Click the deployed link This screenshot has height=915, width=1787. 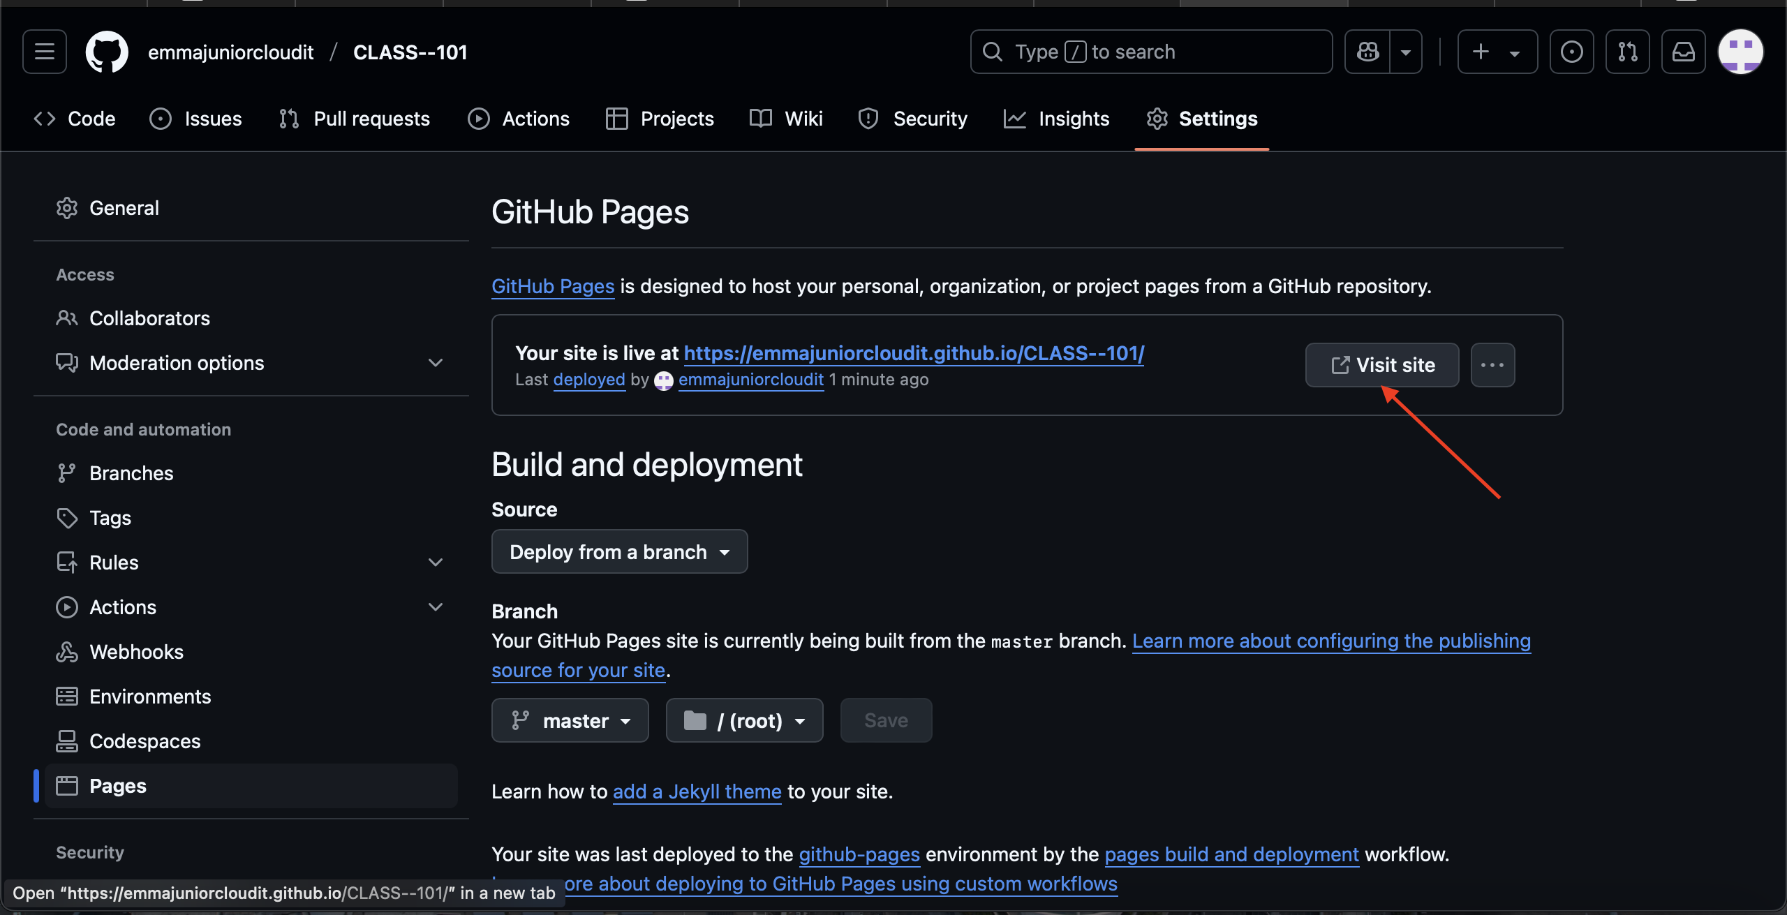(589, 380)
